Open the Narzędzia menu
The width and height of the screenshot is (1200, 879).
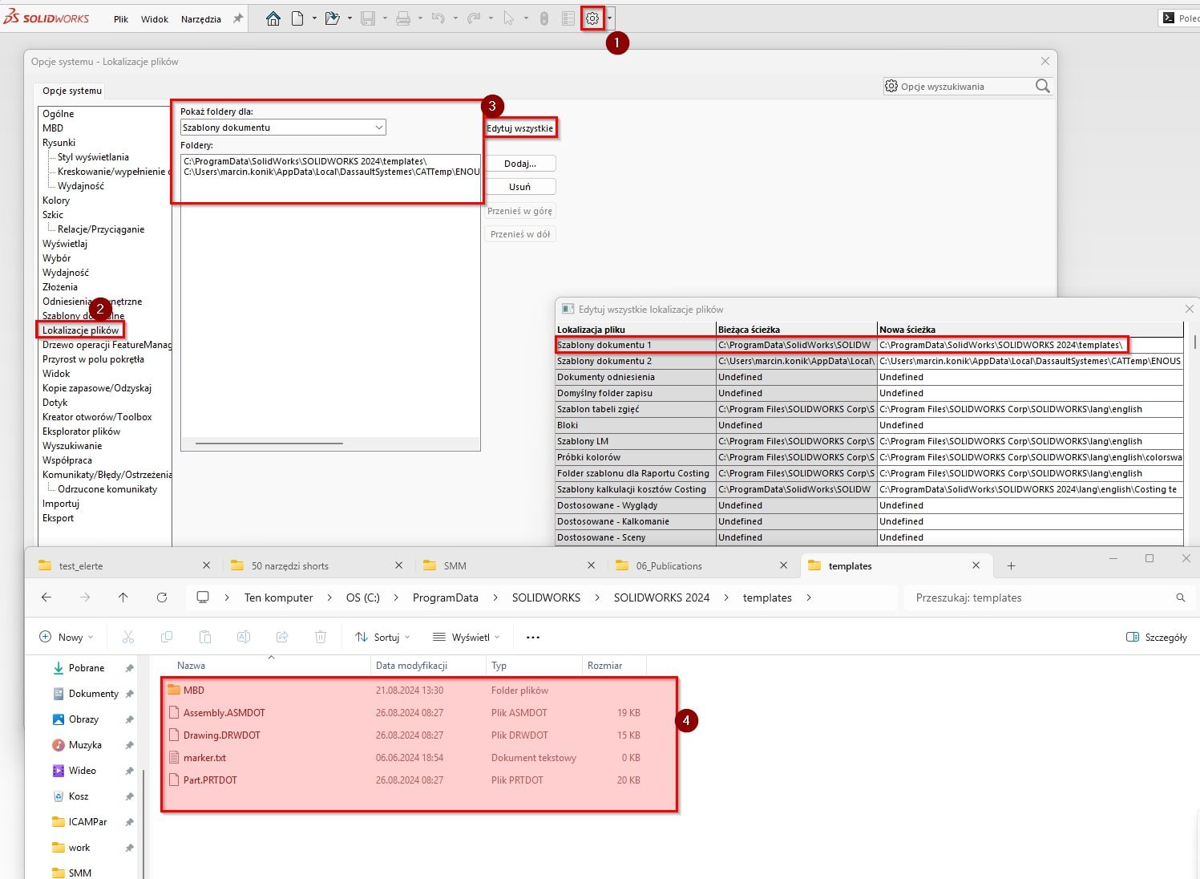(201, 19)
